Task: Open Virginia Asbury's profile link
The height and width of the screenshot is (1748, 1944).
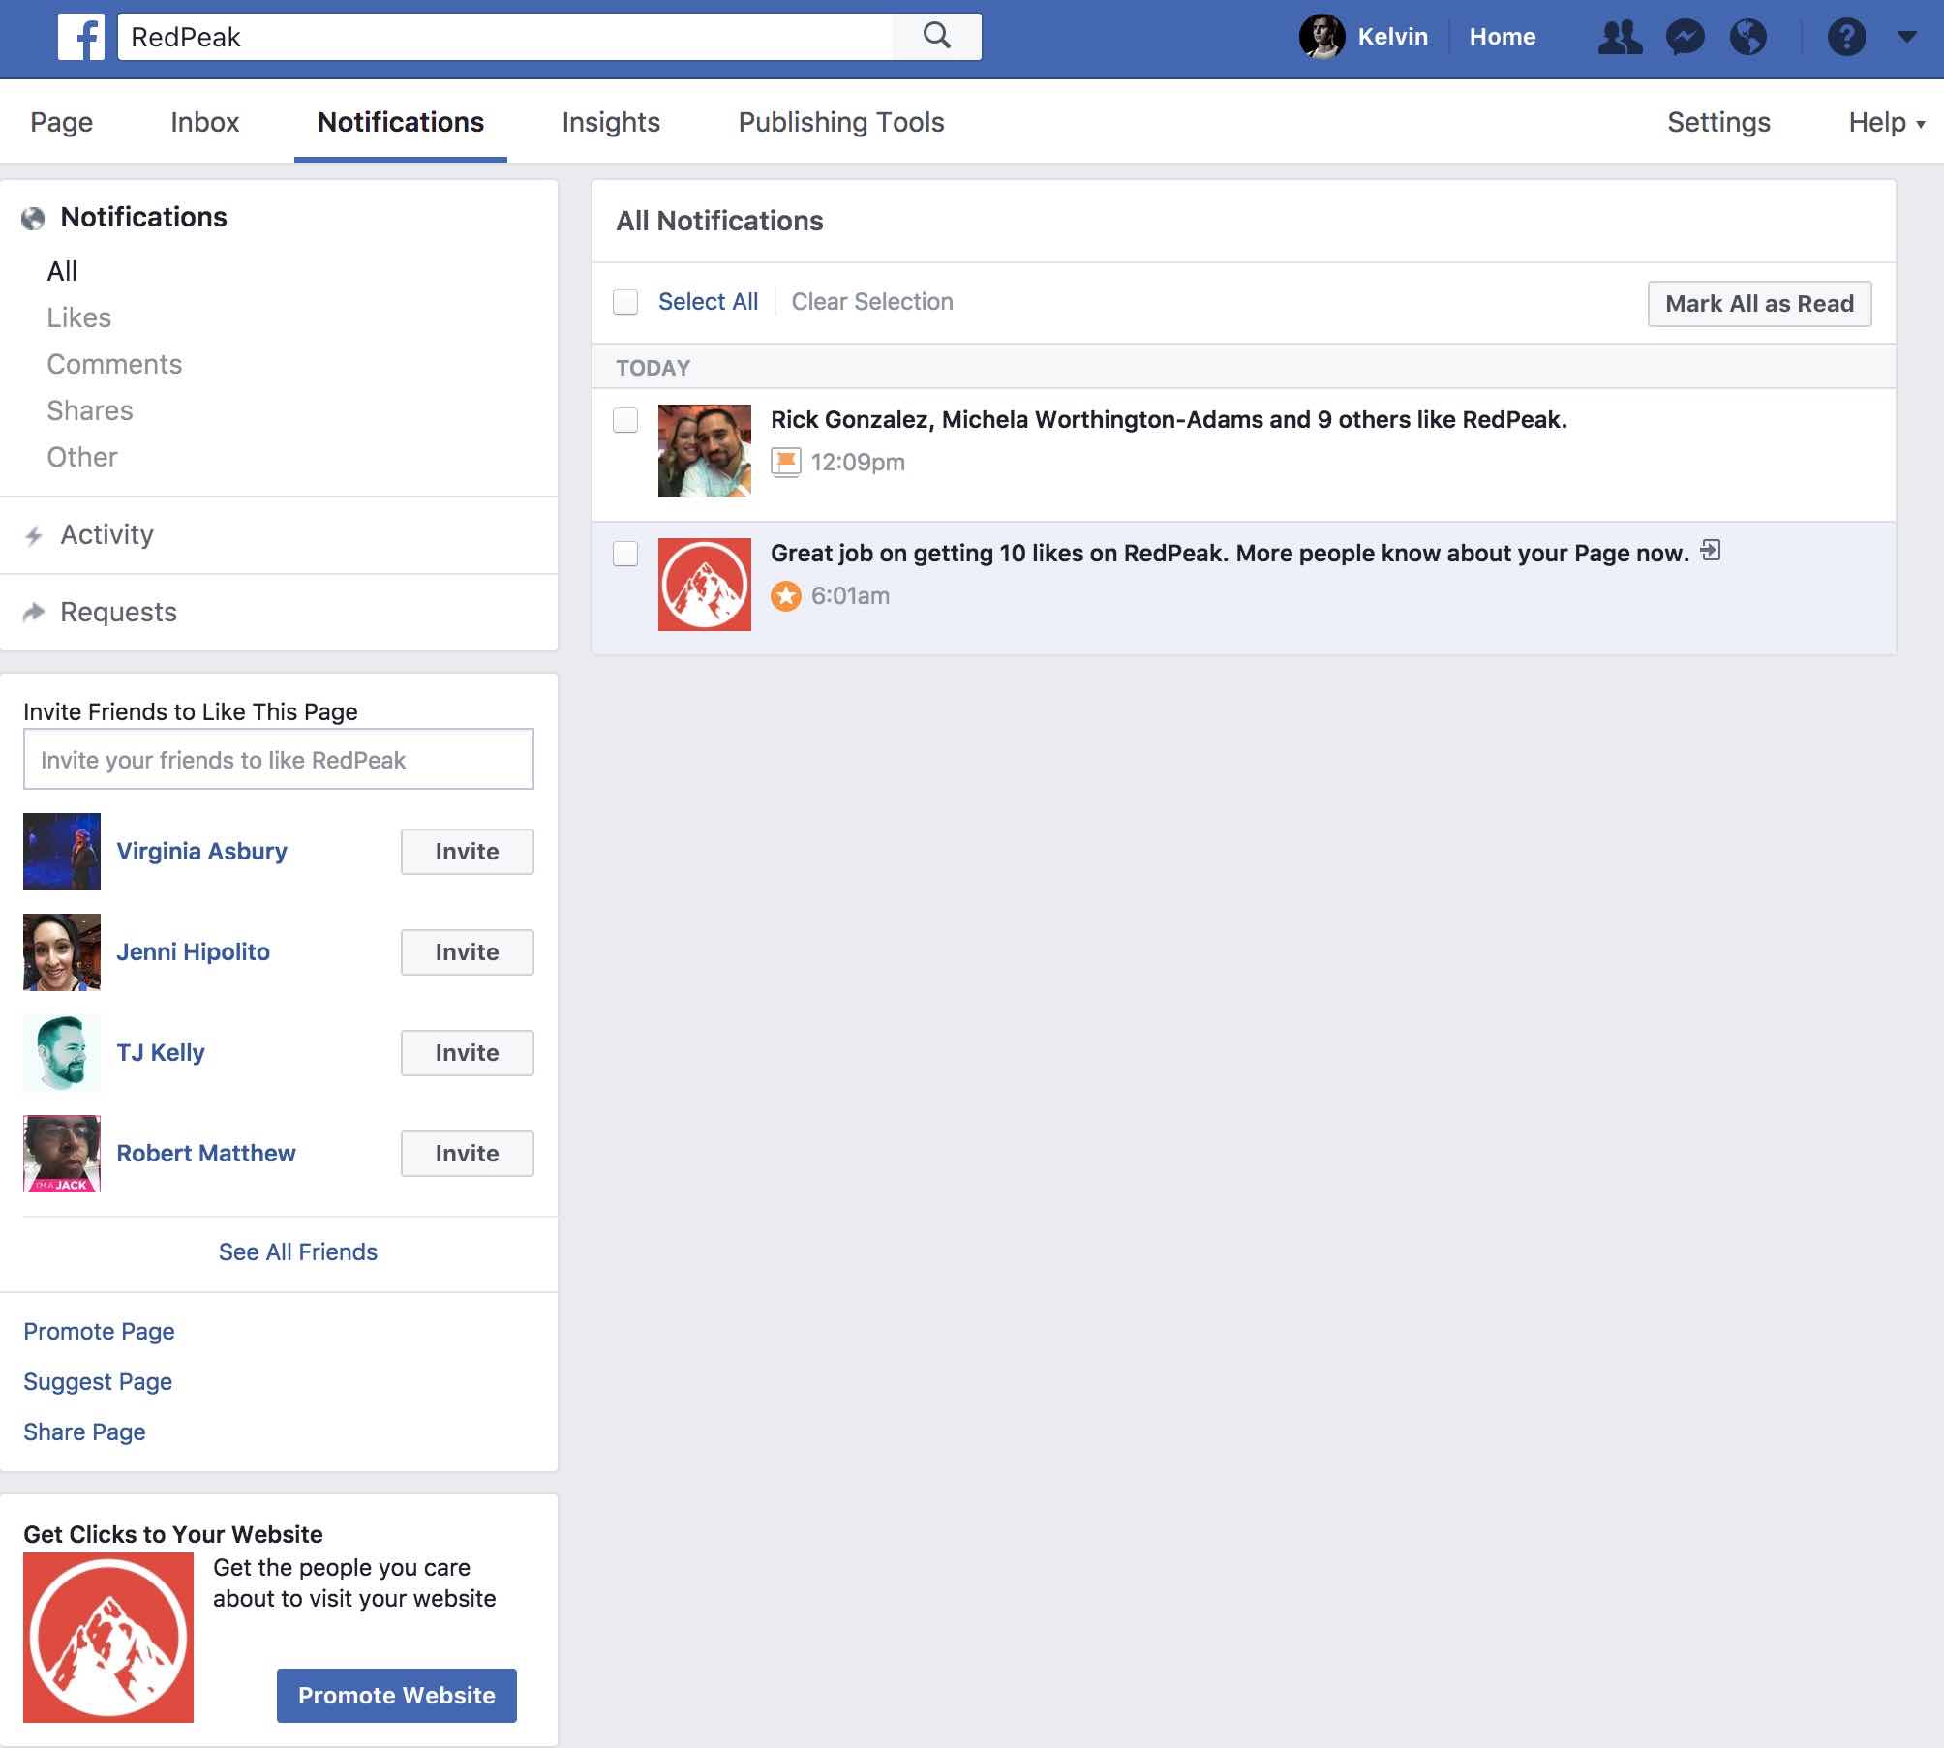Action: point(201,852)
